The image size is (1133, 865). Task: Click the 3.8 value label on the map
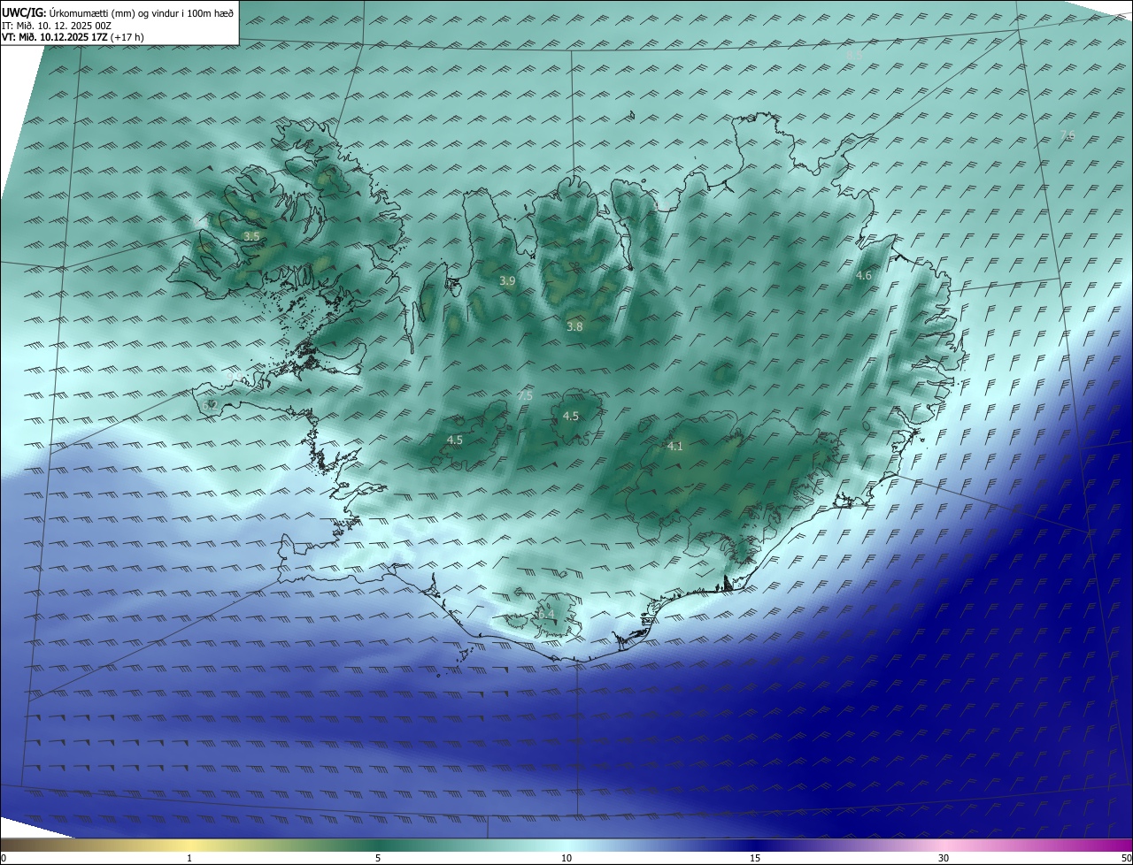(574, 326)
